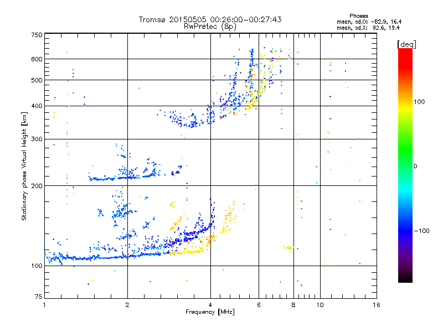The width and height of the screenshot is (443, 332).
Task: Click y-axis tick label '750'
Action: pyautogui.click(x=37, y=35)
